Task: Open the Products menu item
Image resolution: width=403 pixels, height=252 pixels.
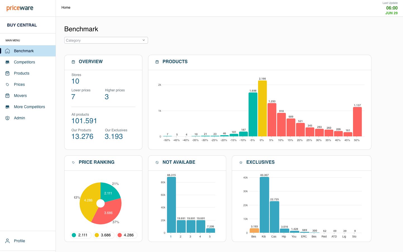Action: pos(28,73)
